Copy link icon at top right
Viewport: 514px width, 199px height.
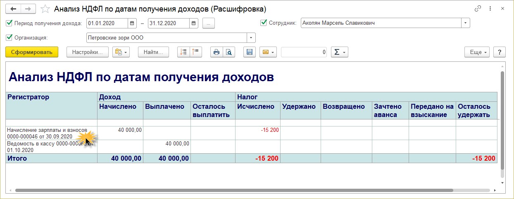[x=478, y=9]
